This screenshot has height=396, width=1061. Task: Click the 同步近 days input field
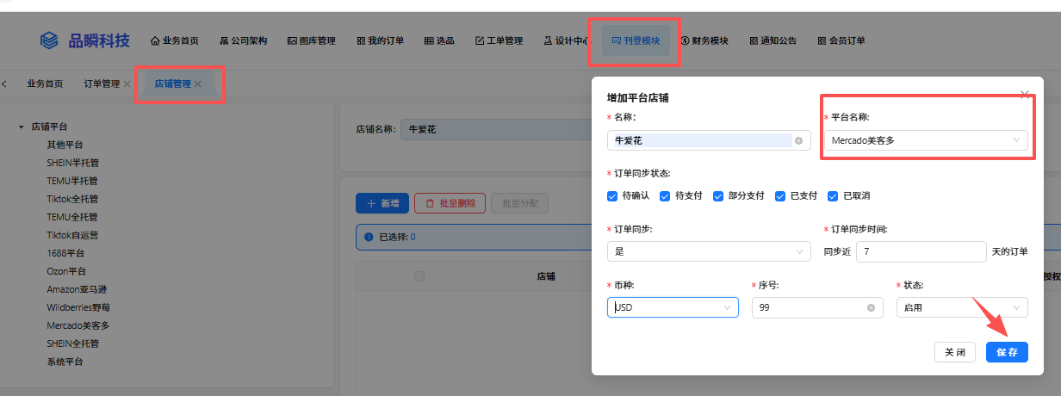(x=921, y=251)
